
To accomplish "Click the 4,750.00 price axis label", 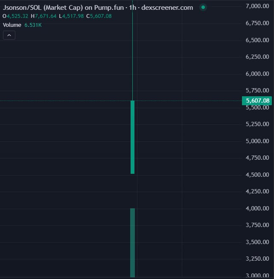I will [257, 158].
